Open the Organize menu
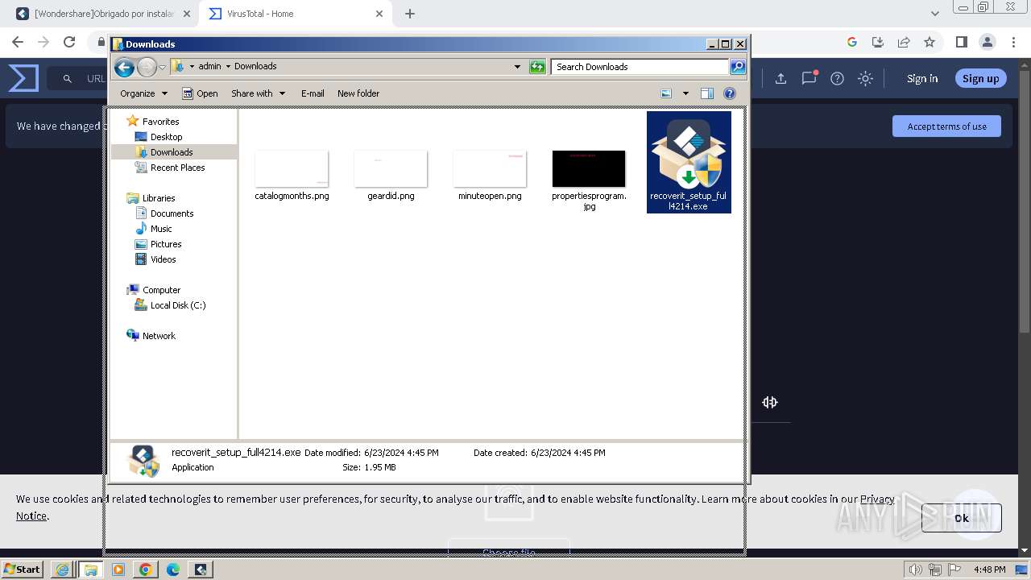1031x580 pixels. coord(143,93)
